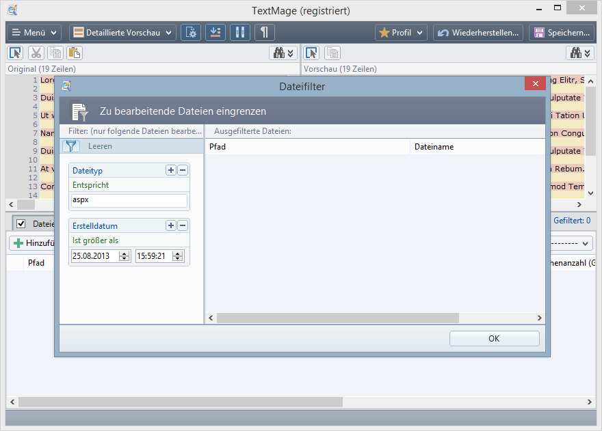
Task: Open binoculars search in Original pane
Action: (283, 53)
